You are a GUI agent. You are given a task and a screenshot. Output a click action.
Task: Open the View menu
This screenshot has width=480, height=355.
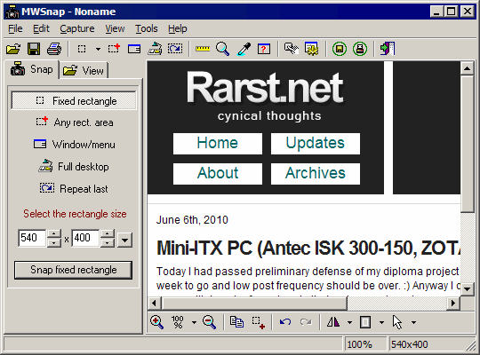pos(115,28)
